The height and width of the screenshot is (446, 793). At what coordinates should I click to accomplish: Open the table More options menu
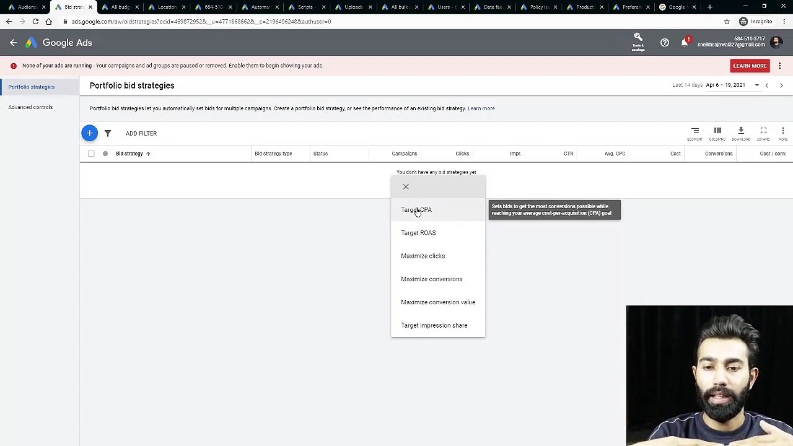[783, 133]
